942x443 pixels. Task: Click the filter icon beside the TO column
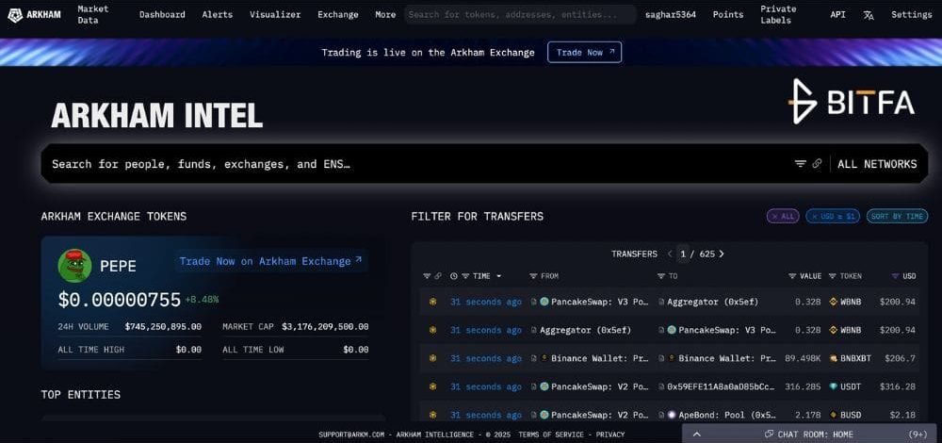pyautogui.click(x=661, y=276)
